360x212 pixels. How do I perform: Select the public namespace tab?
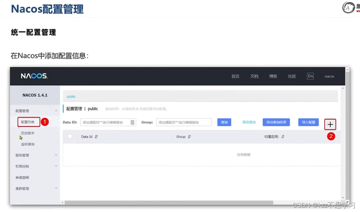pyautogui.click(x=71, y=96)
